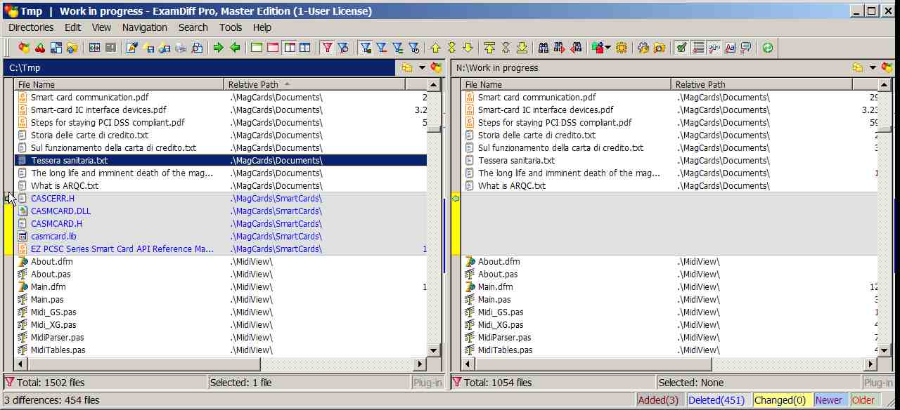Open folder history dropdown for N:\Work in progress

click(x=873, y=67)
